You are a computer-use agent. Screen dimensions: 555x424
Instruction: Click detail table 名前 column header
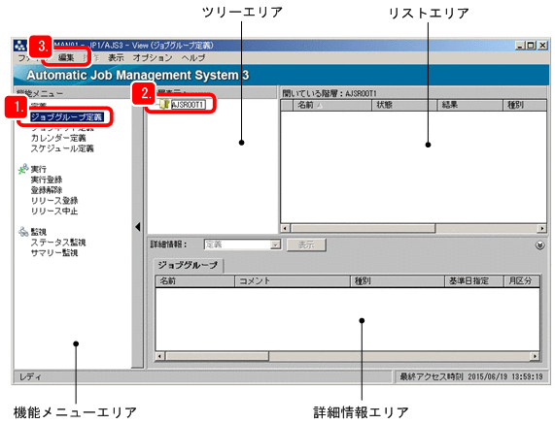coord(195,281)
